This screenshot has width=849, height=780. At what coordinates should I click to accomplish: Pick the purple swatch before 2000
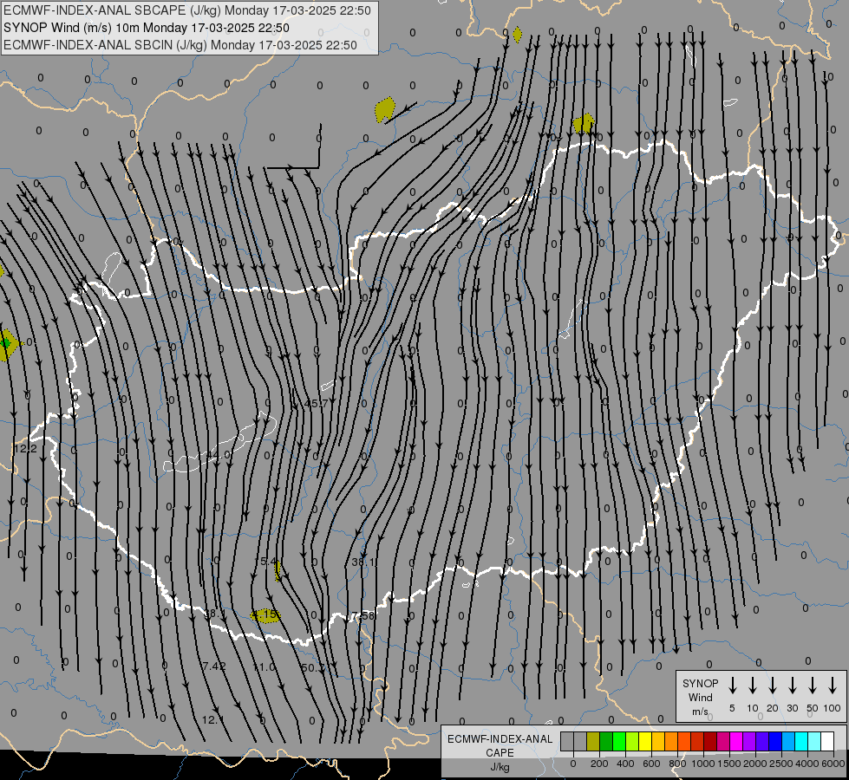[748, 742]
